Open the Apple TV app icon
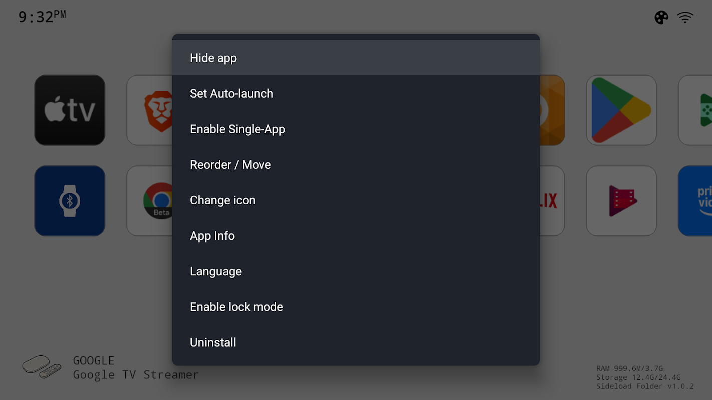This screenshot has height=400, width=712. [x=70, y=110]
